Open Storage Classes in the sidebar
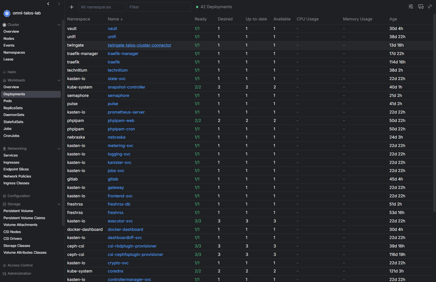This screenshot has width=436, height=282. (17, 246)
